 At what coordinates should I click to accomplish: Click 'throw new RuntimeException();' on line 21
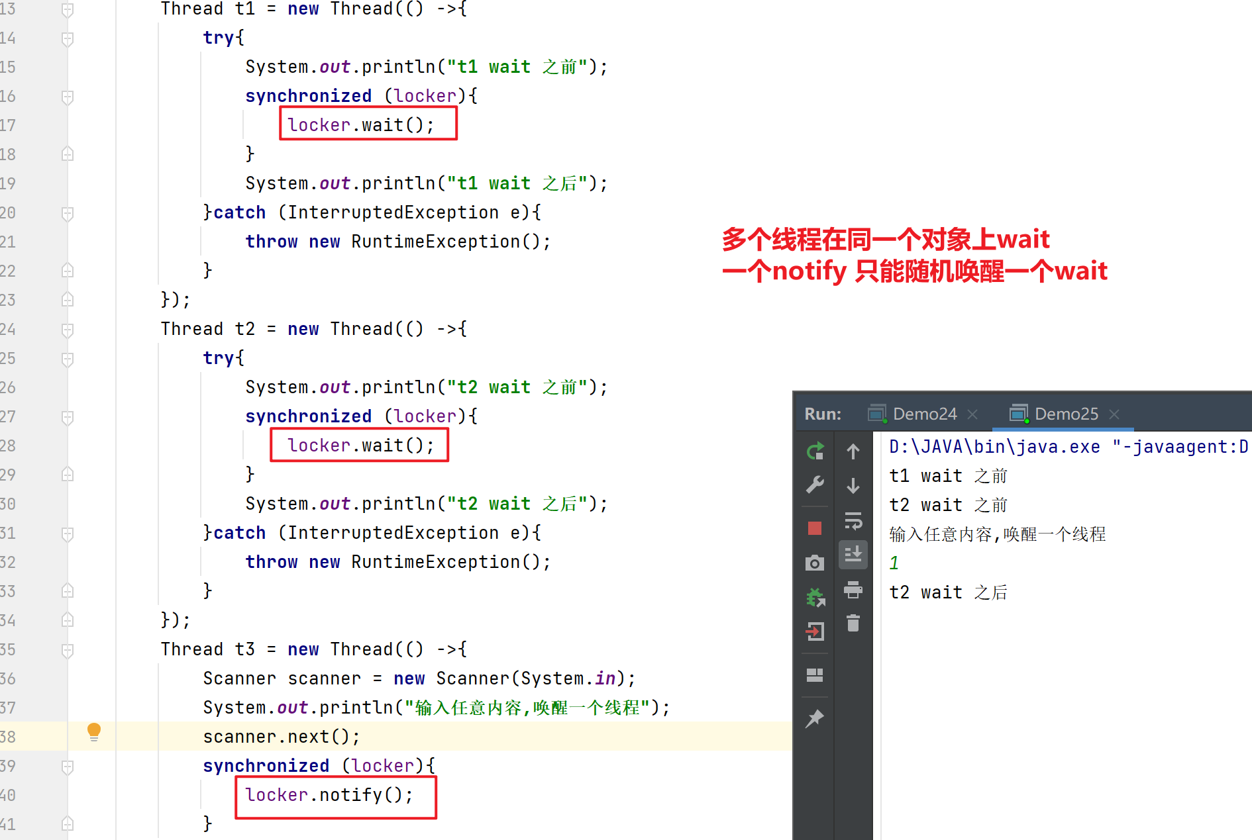[398, 242]
